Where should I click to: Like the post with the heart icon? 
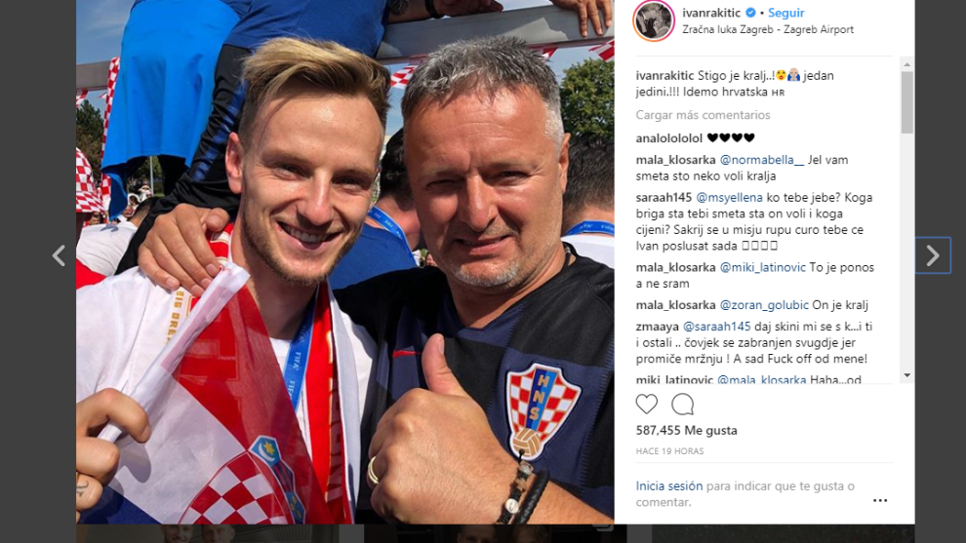coord(646,405)
